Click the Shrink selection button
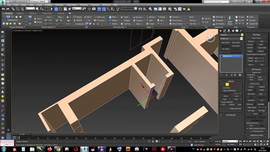This screenshot has width=270, height=152. pos(226,96)
